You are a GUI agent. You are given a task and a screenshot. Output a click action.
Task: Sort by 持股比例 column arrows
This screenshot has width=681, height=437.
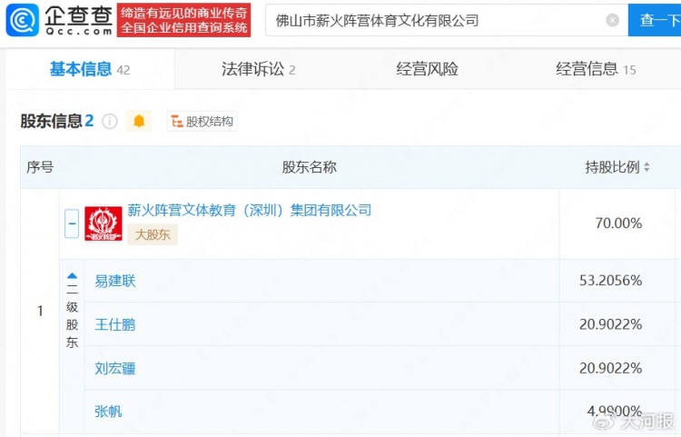pos(646,168)
